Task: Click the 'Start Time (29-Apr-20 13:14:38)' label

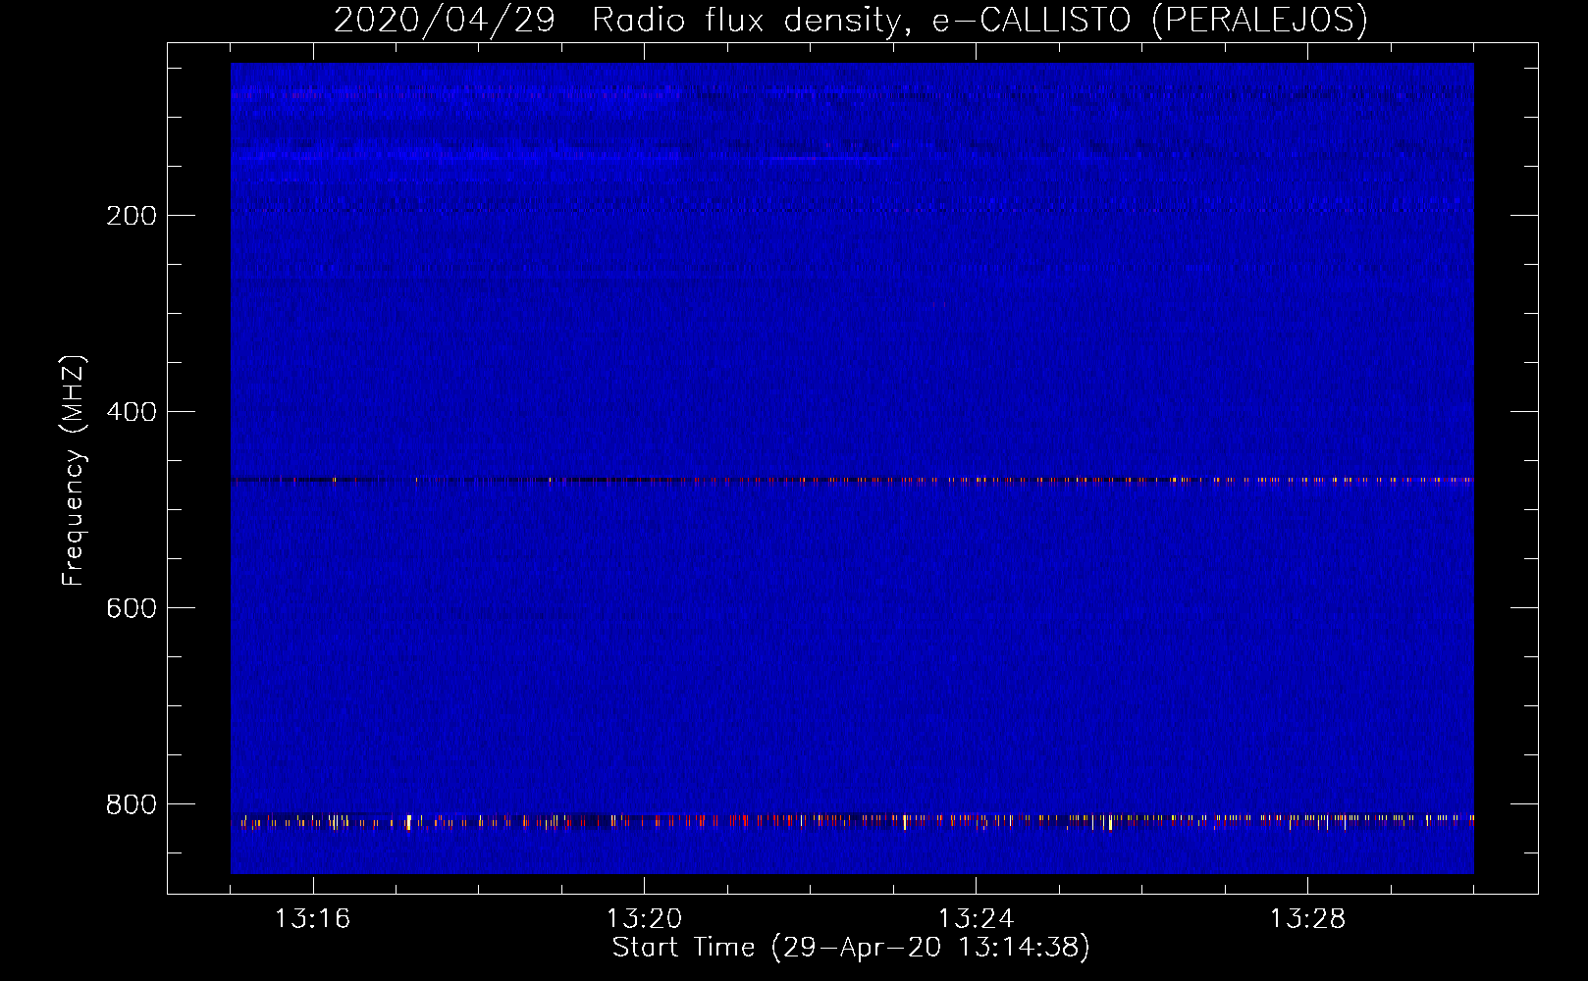Action: pos(851,948)
